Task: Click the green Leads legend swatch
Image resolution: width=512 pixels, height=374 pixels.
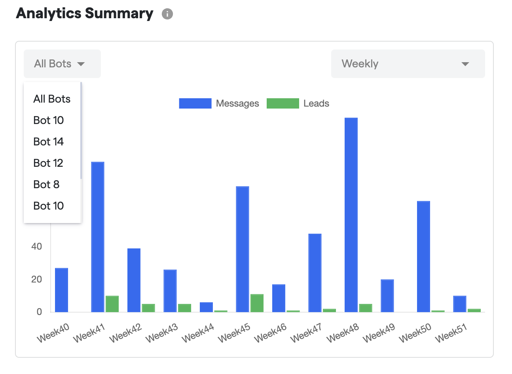Action: click(283, 103)
